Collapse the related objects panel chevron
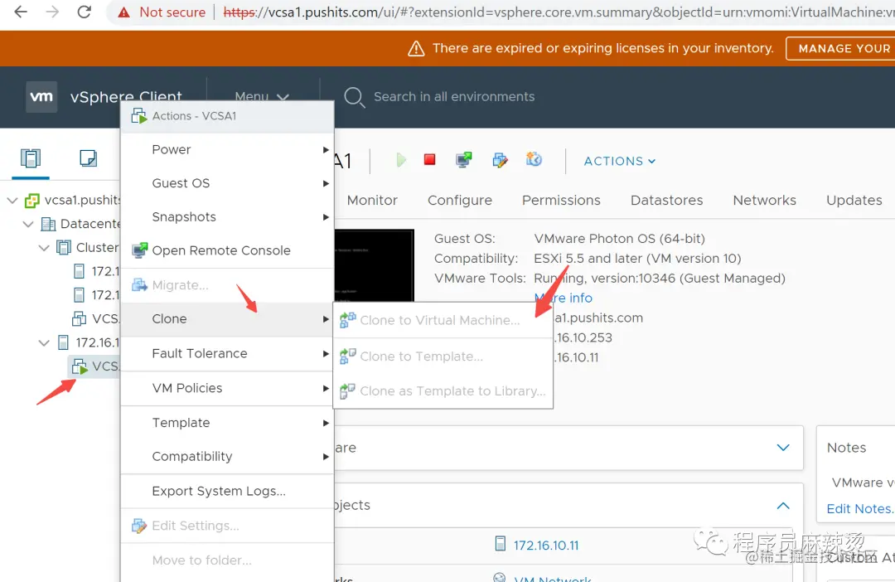The height and width of the screenshot is (582, 895). (783, 506)
